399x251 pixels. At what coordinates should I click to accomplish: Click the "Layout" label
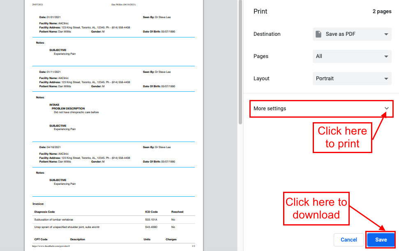click(x=261, y=79)
